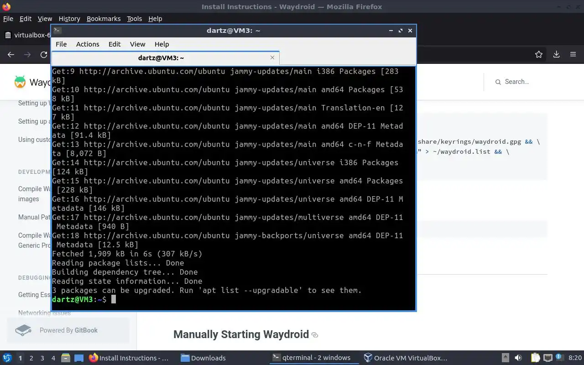The width and height of the screenshot is (584, 365).
Task: Switch to workspace 4 in the pager
Action: click(x=53, y=358)
